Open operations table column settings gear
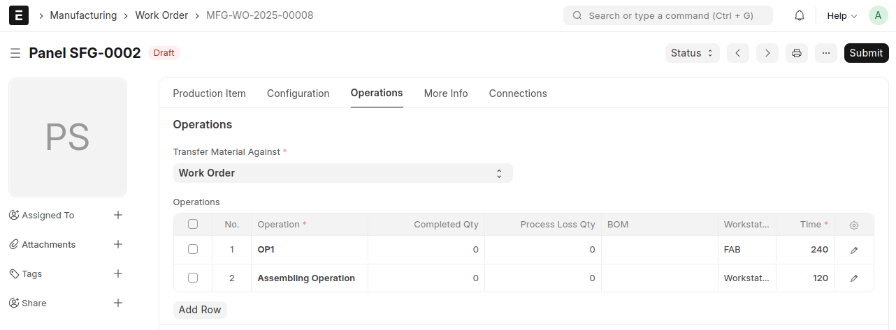896x330 pixels. point(854,225)
